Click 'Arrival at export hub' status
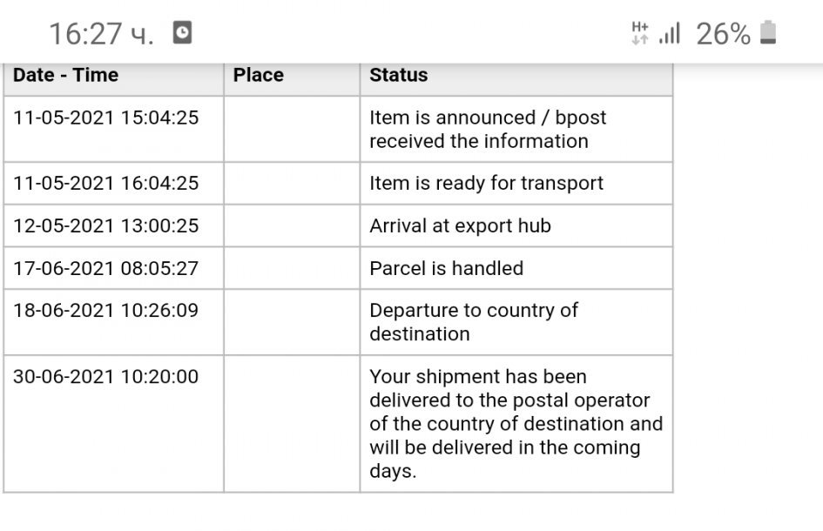The width and height of the screenshot is (823, 531). (460, 226)
